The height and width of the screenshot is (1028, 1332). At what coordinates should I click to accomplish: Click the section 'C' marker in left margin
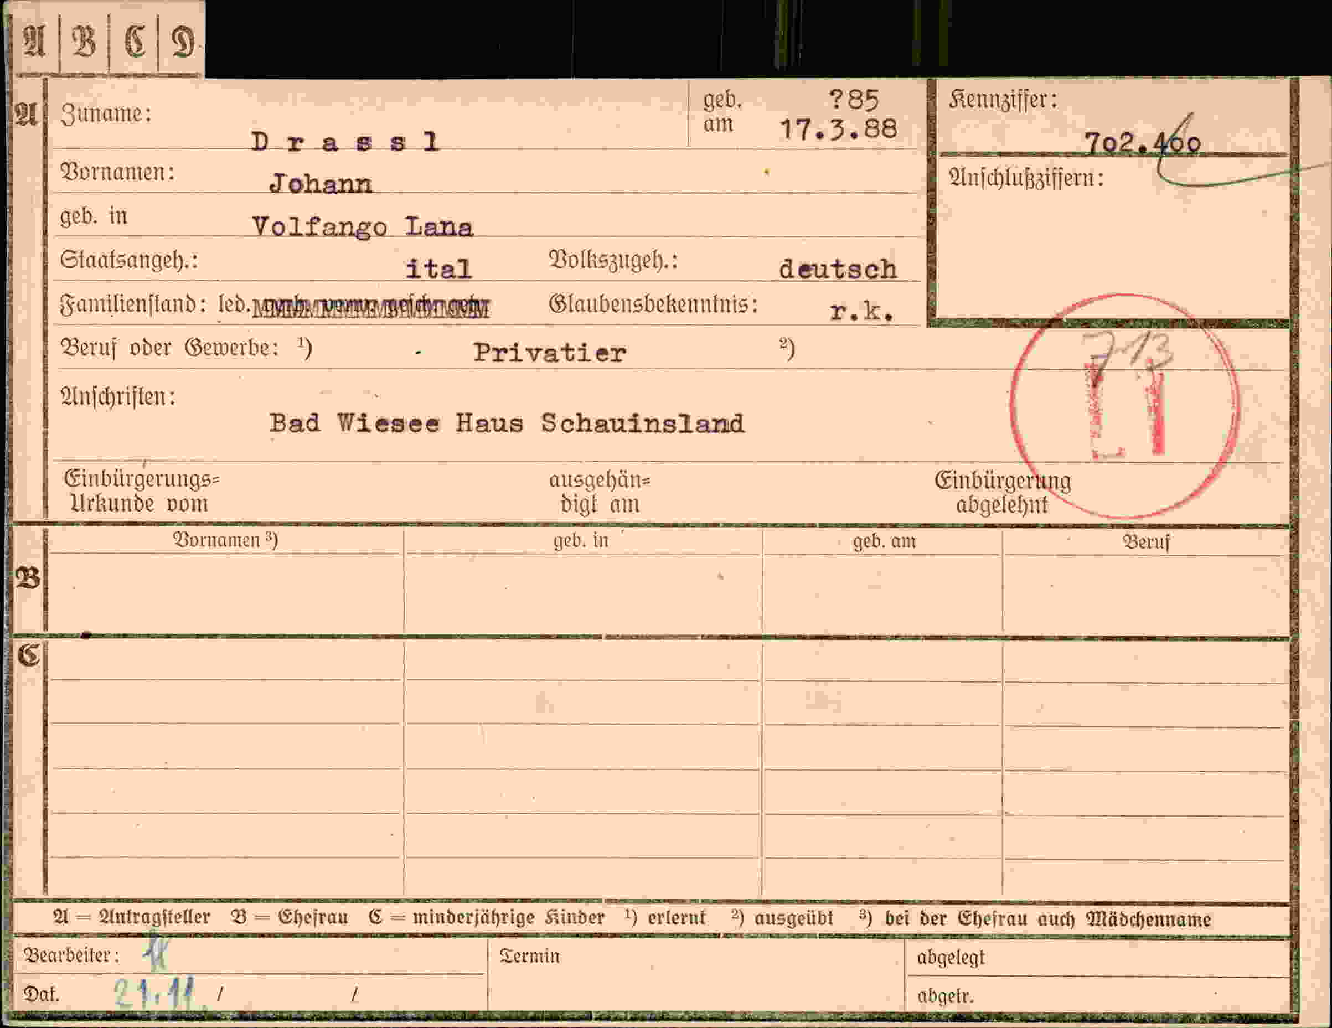pos(28,655)
